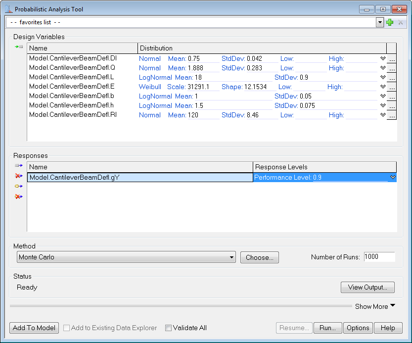The width and height of the screenshot is (412, 343).
Task: Open the Monte Carlo method dropdown
Action: pyautogui.click(x=232, y=257)
